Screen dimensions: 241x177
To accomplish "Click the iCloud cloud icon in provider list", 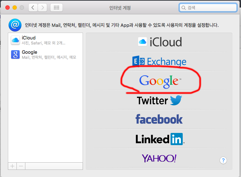I will point(142,42).
